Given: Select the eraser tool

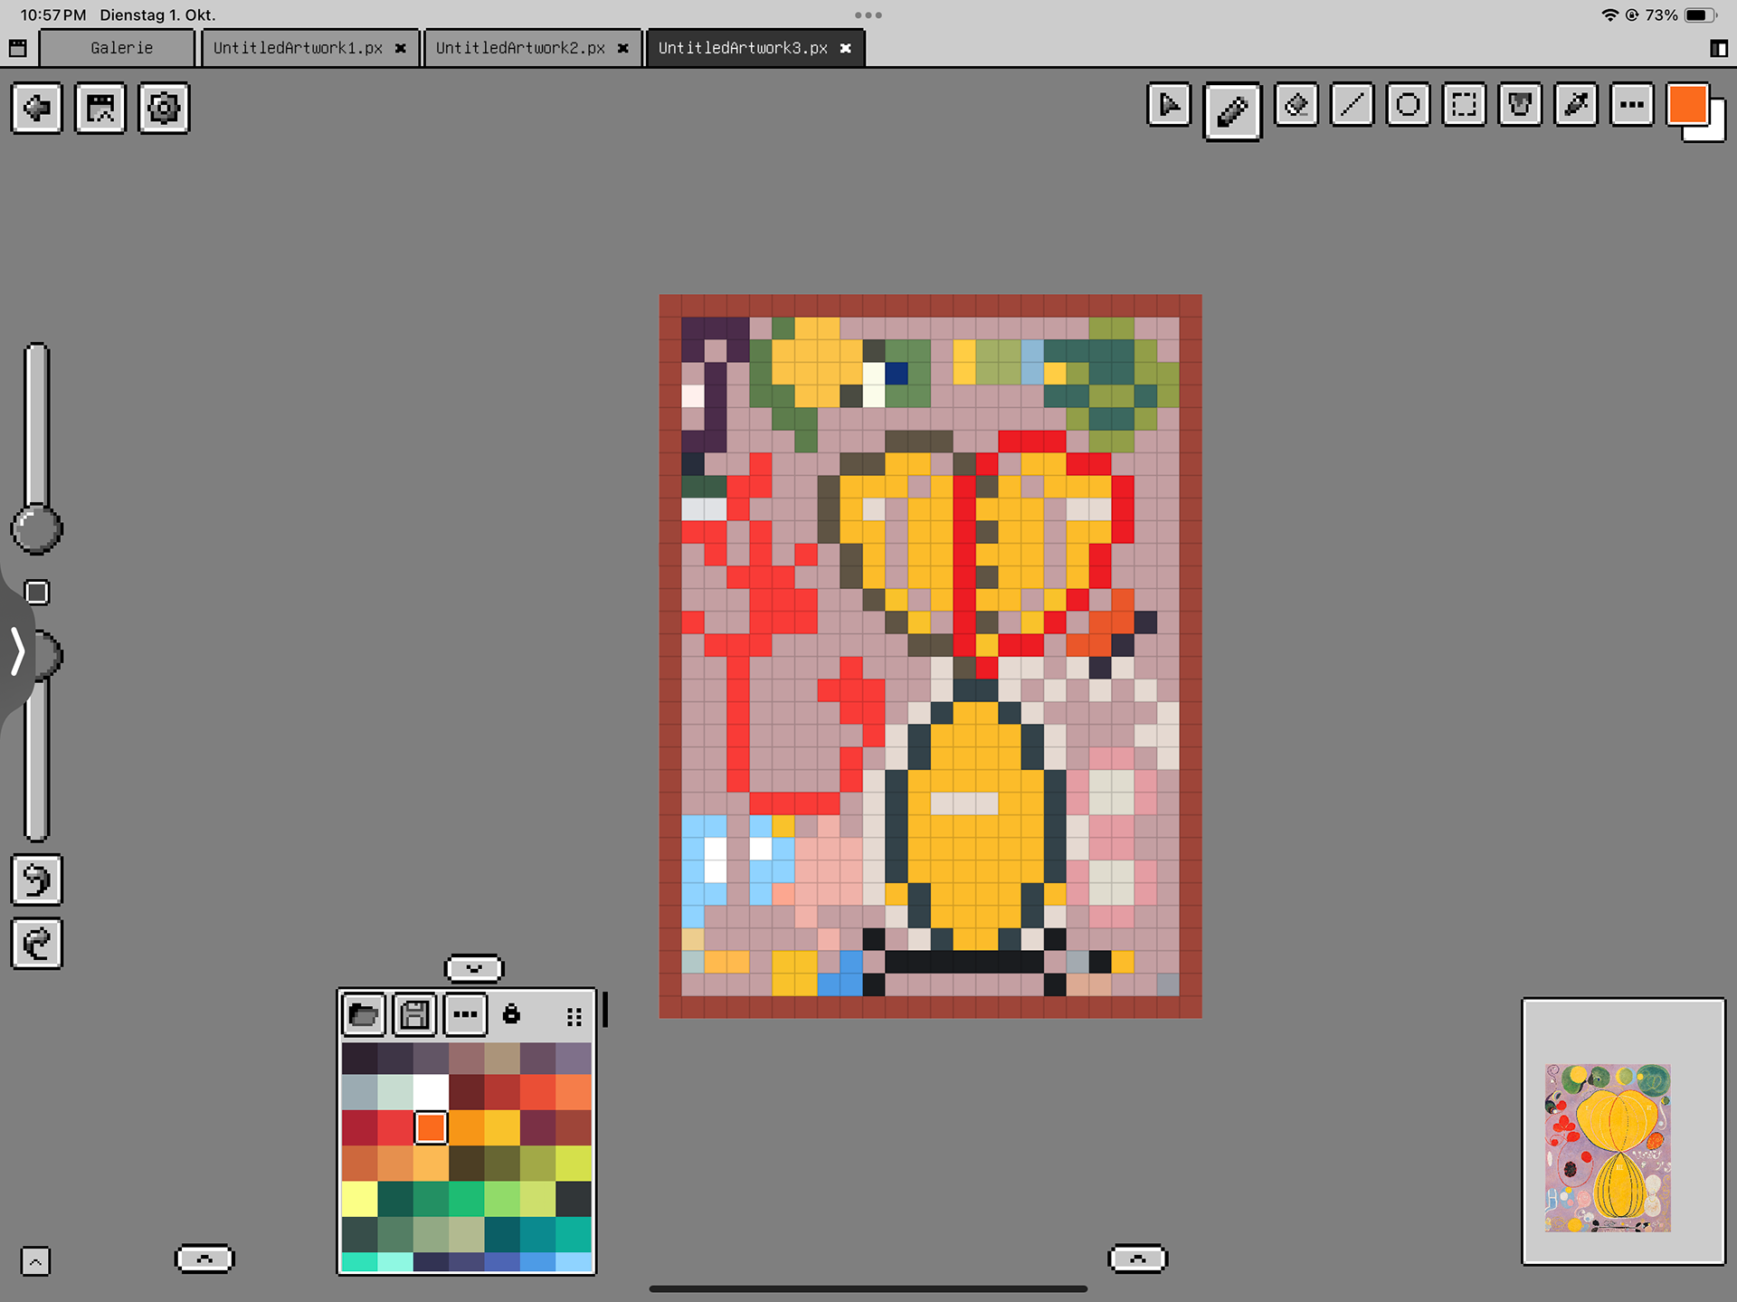Looking at the screenshot, I should pos(1296,107).
